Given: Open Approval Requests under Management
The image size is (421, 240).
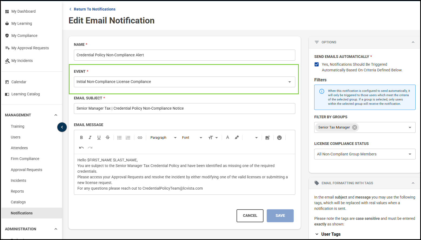Looking at the screenshot, I should click(26, 170).
